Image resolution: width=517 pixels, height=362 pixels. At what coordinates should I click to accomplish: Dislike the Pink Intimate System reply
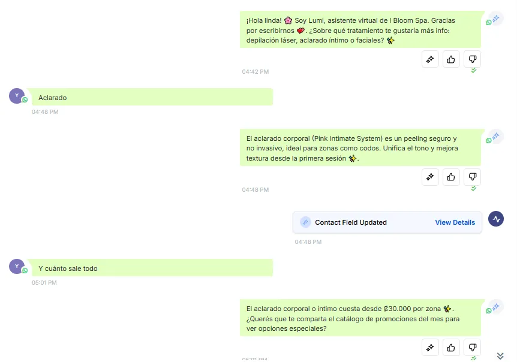click(x=472, y=177)
